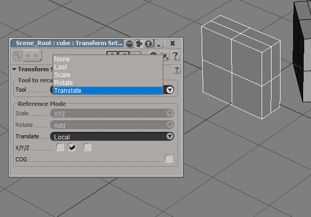Enable the X axis checkbox

(60, 148)
